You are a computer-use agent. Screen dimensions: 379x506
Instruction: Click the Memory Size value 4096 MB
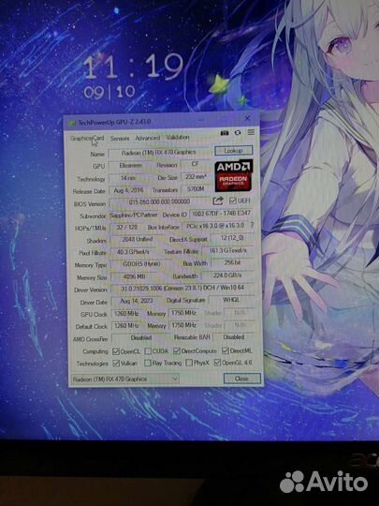pyautogui.click(x=134, y=276)
